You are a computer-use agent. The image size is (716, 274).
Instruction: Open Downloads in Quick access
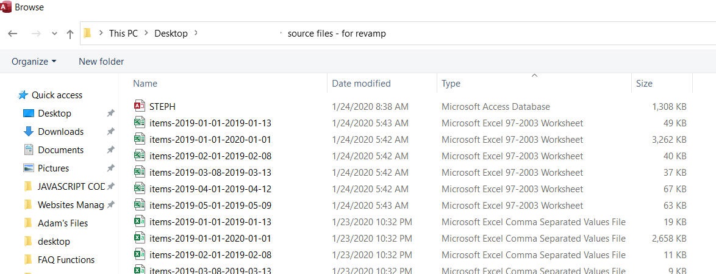point(60,131)
